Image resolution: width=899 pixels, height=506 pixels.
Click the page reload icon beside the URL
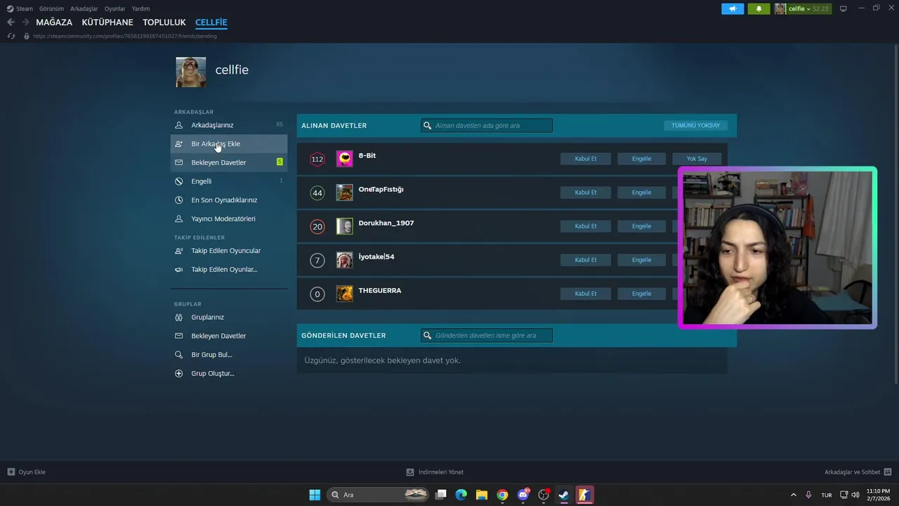pos(11,36)
